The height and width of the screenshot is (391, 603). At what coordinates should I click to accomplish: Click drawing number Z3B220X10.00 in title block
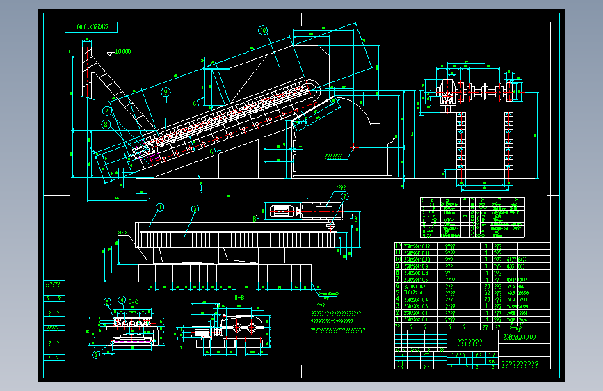pyautogui.click(x=519, y=337)
